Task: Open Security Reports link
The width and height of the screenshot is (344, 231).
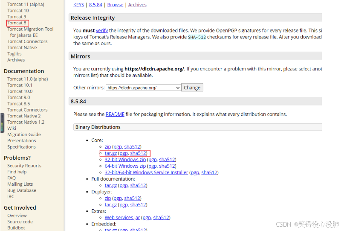Action: (x=24, y=166)
